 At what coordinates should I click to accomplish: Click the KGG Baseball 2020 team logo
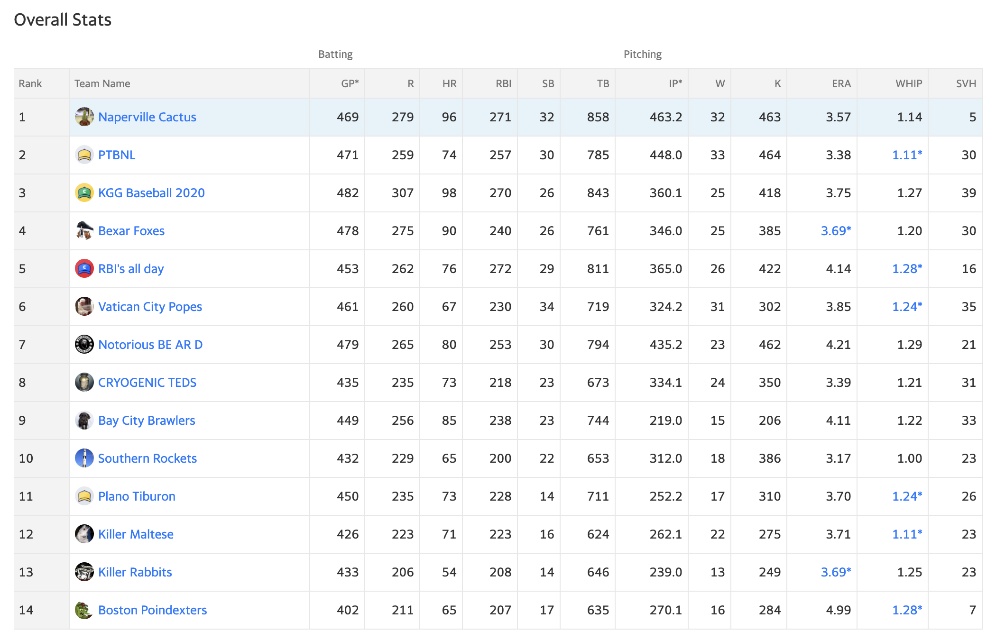(x=84, y=192)
